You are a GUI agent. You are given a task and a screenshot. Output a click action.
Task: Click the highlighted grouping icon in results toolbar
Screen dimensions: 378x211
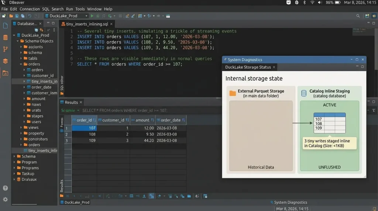[151, 196]
